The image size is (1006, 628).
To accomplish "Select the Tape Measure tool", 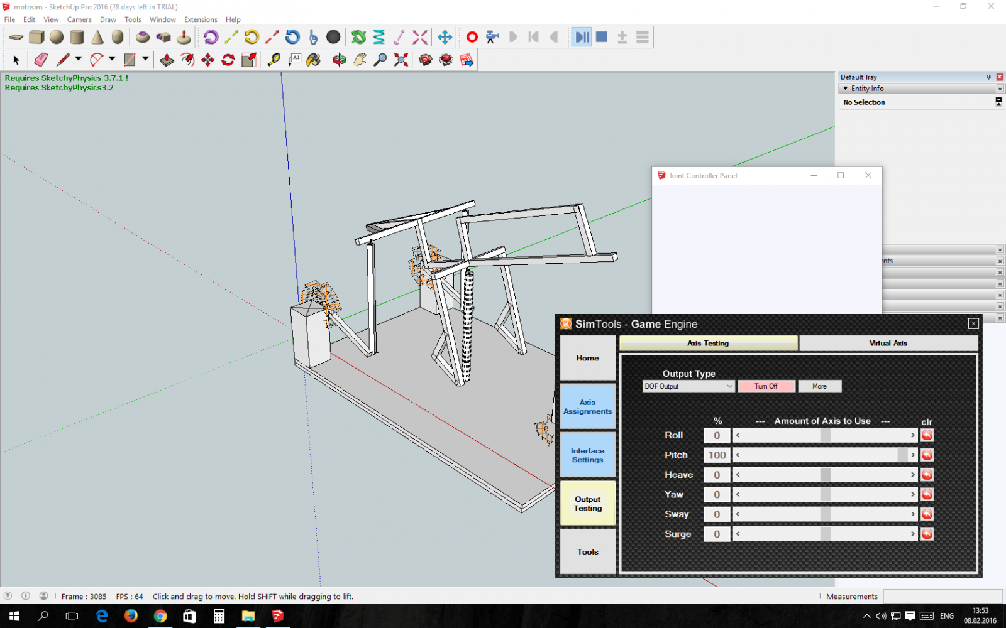I will (x=274, y=60).
